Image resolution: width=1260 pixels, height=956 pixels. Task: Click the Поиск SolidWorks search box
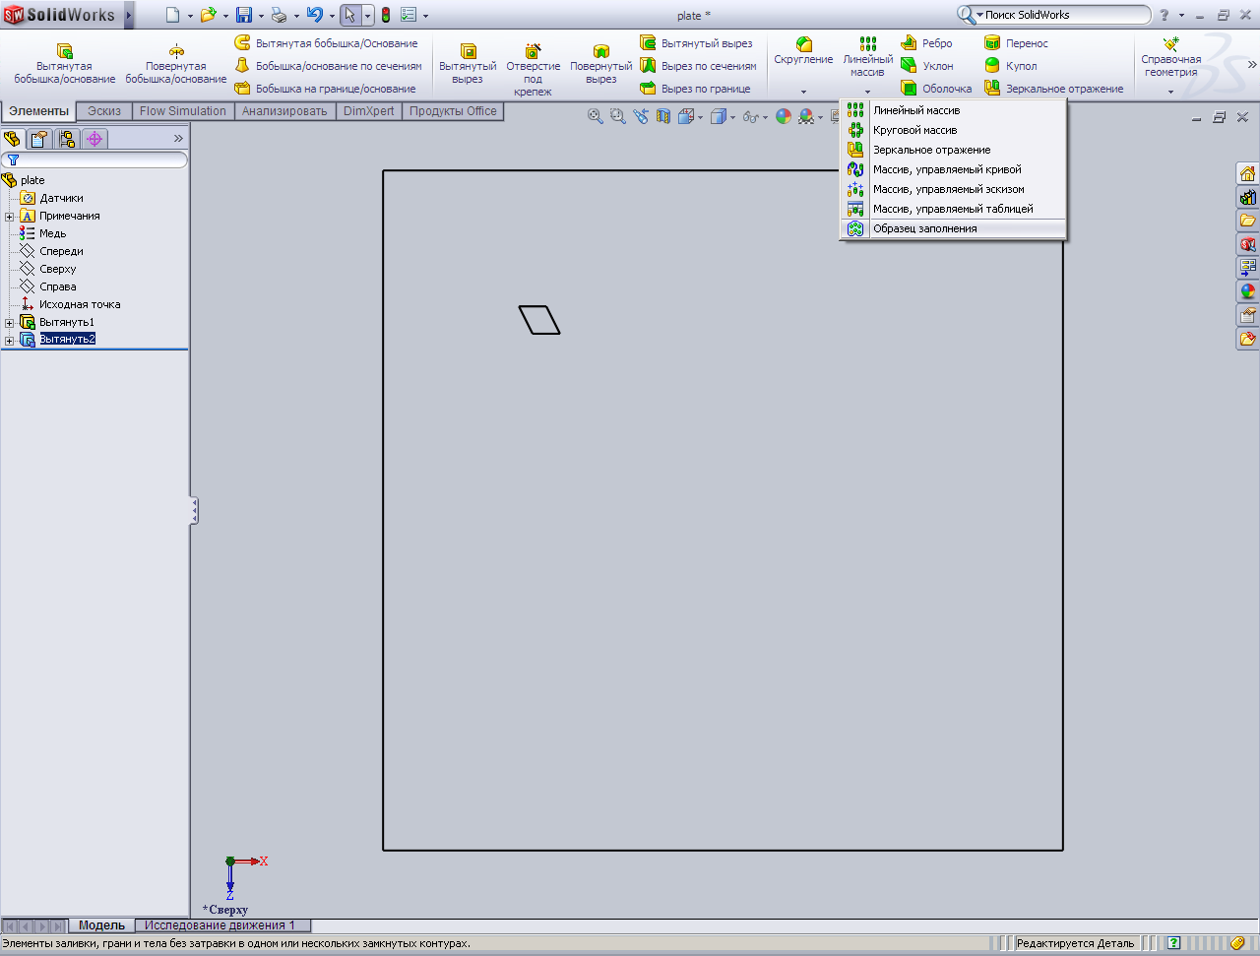pyautogui.click(x=1053, y=15)
